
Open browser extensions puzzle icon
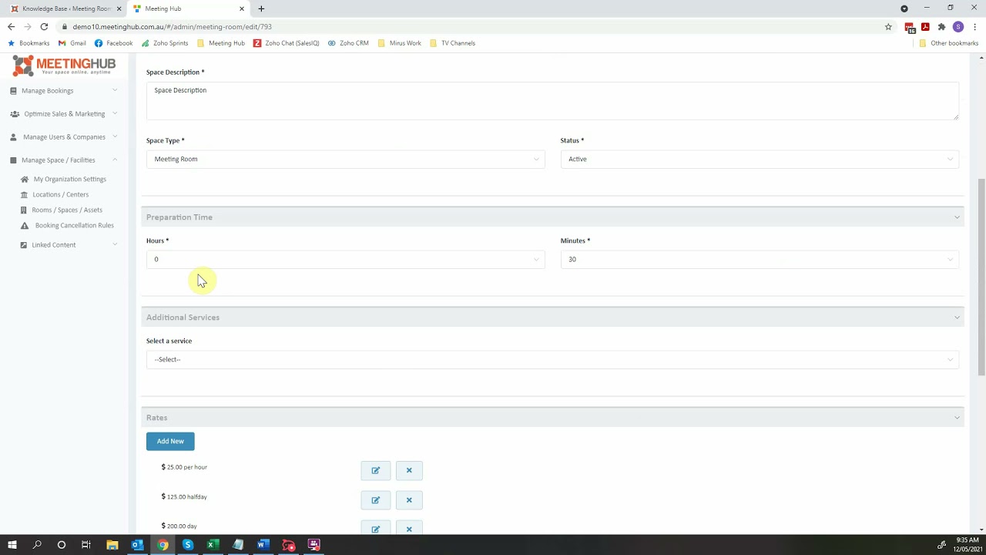tap(941, 26)
